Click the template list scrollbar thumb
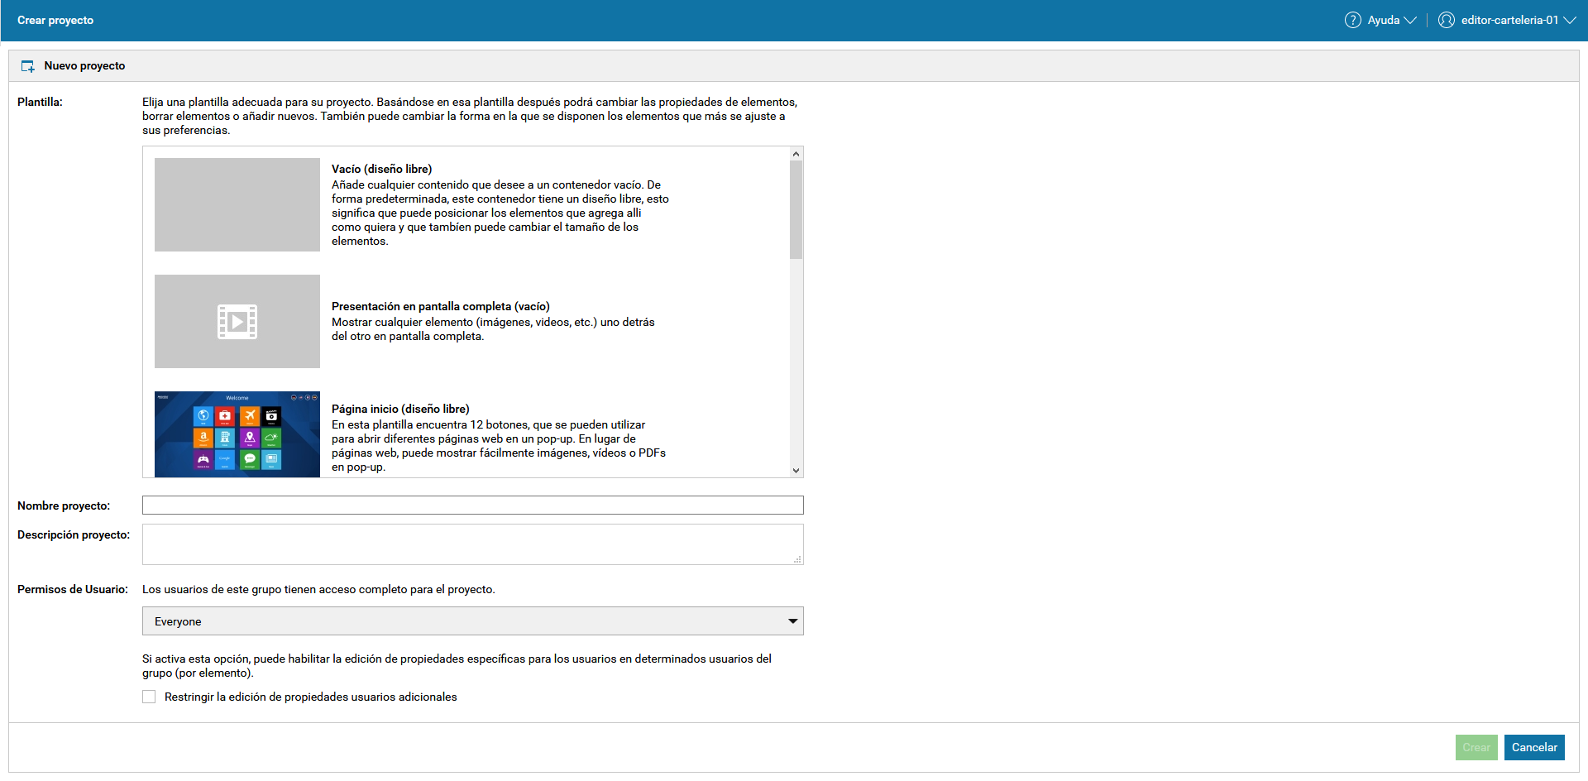Image resolution: width=1588 pixels, height=781 pixels. pyautogui.click(x=796, y=209)
